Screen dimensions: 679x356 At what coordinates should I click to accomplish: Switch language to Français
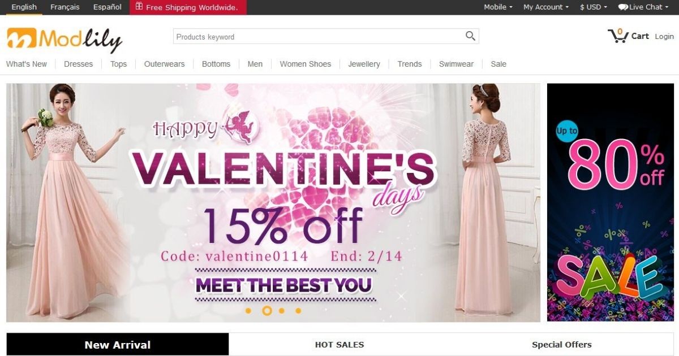[65, 7]
